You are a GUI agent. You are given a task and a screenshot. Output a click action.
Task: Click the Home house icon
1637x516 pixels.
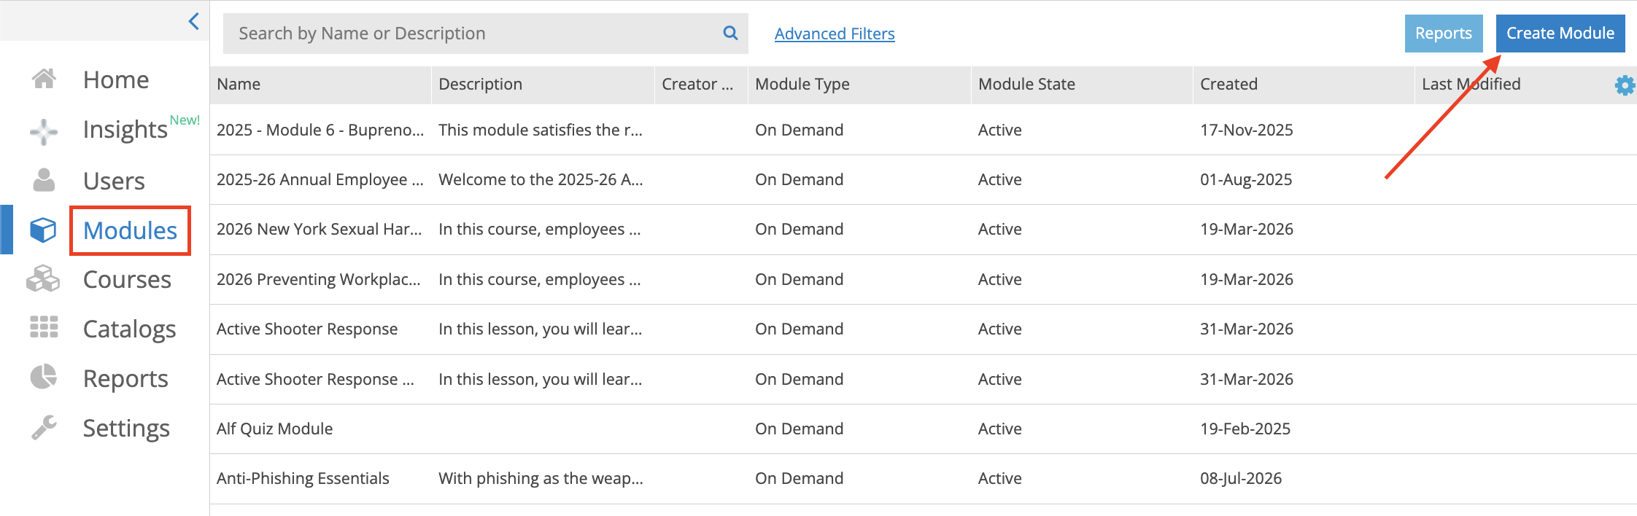[44, 79]
